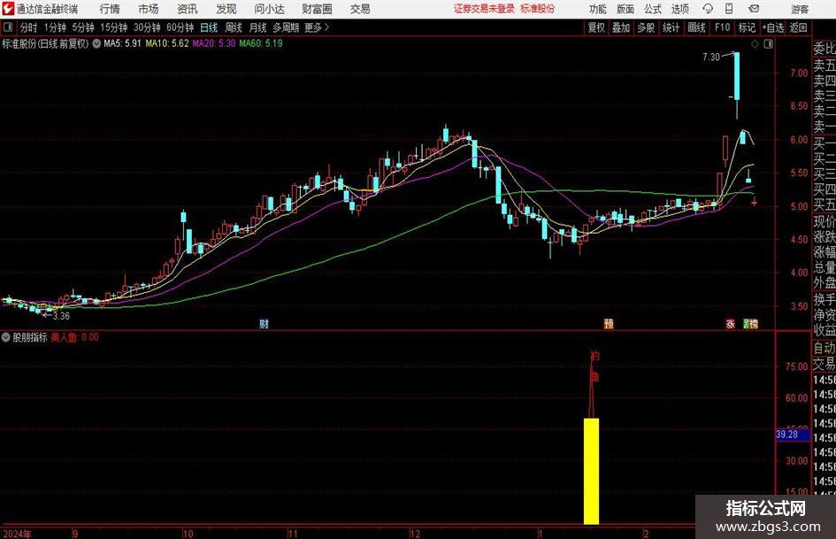Open 多周期 multi-period view
Screen dimensions: 836x539
pos(286,27)
